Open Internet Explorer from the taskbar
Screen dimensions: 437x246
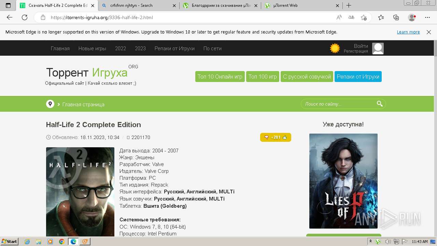pos(27,242)
